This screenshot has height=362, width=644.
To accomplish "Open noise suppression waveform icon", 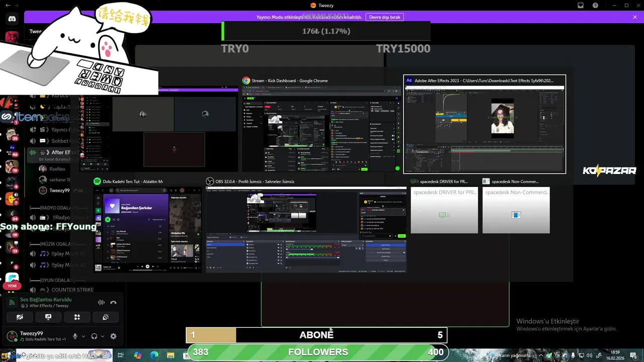I will point(101,302).
